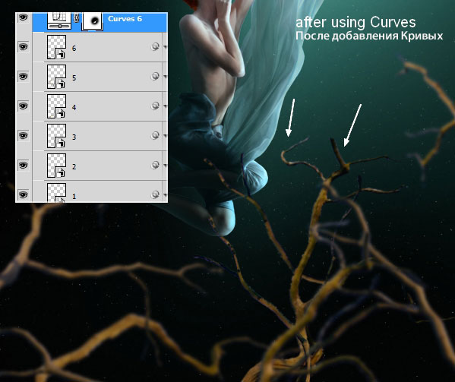This screenshot has width=455, height=382.
Task: Toggle visibility of layer 5
Action: (x=24, y=76)
